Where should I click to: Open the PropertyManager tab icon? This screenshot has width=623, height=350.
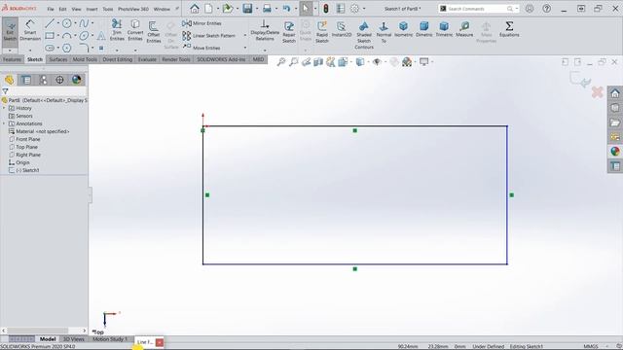26,80
